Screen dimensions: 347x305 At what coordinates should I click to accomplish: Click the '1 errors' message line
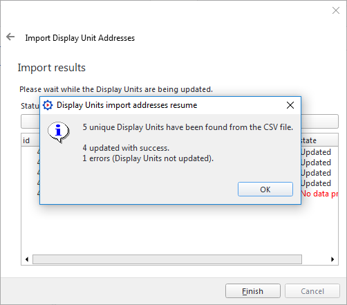148,158
